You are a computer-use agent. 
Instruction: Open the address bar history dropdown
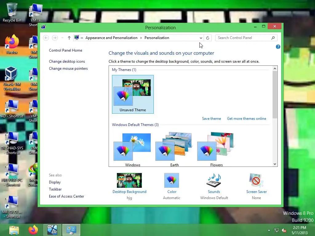[x=201, y=38]
